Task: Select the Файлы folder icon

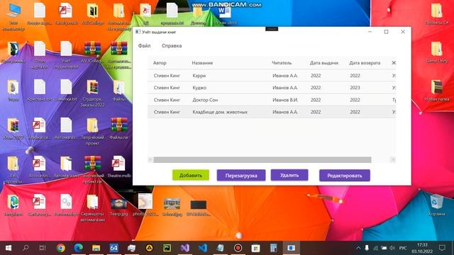Action: coord(119,90)
